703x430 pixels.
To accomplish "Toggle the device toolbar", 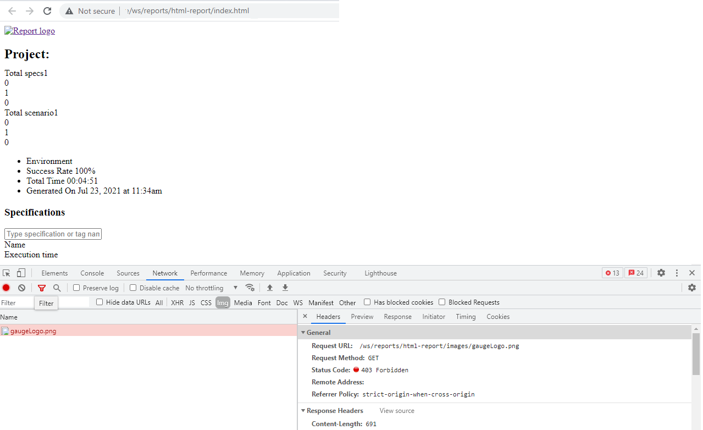I will (21, 273).
